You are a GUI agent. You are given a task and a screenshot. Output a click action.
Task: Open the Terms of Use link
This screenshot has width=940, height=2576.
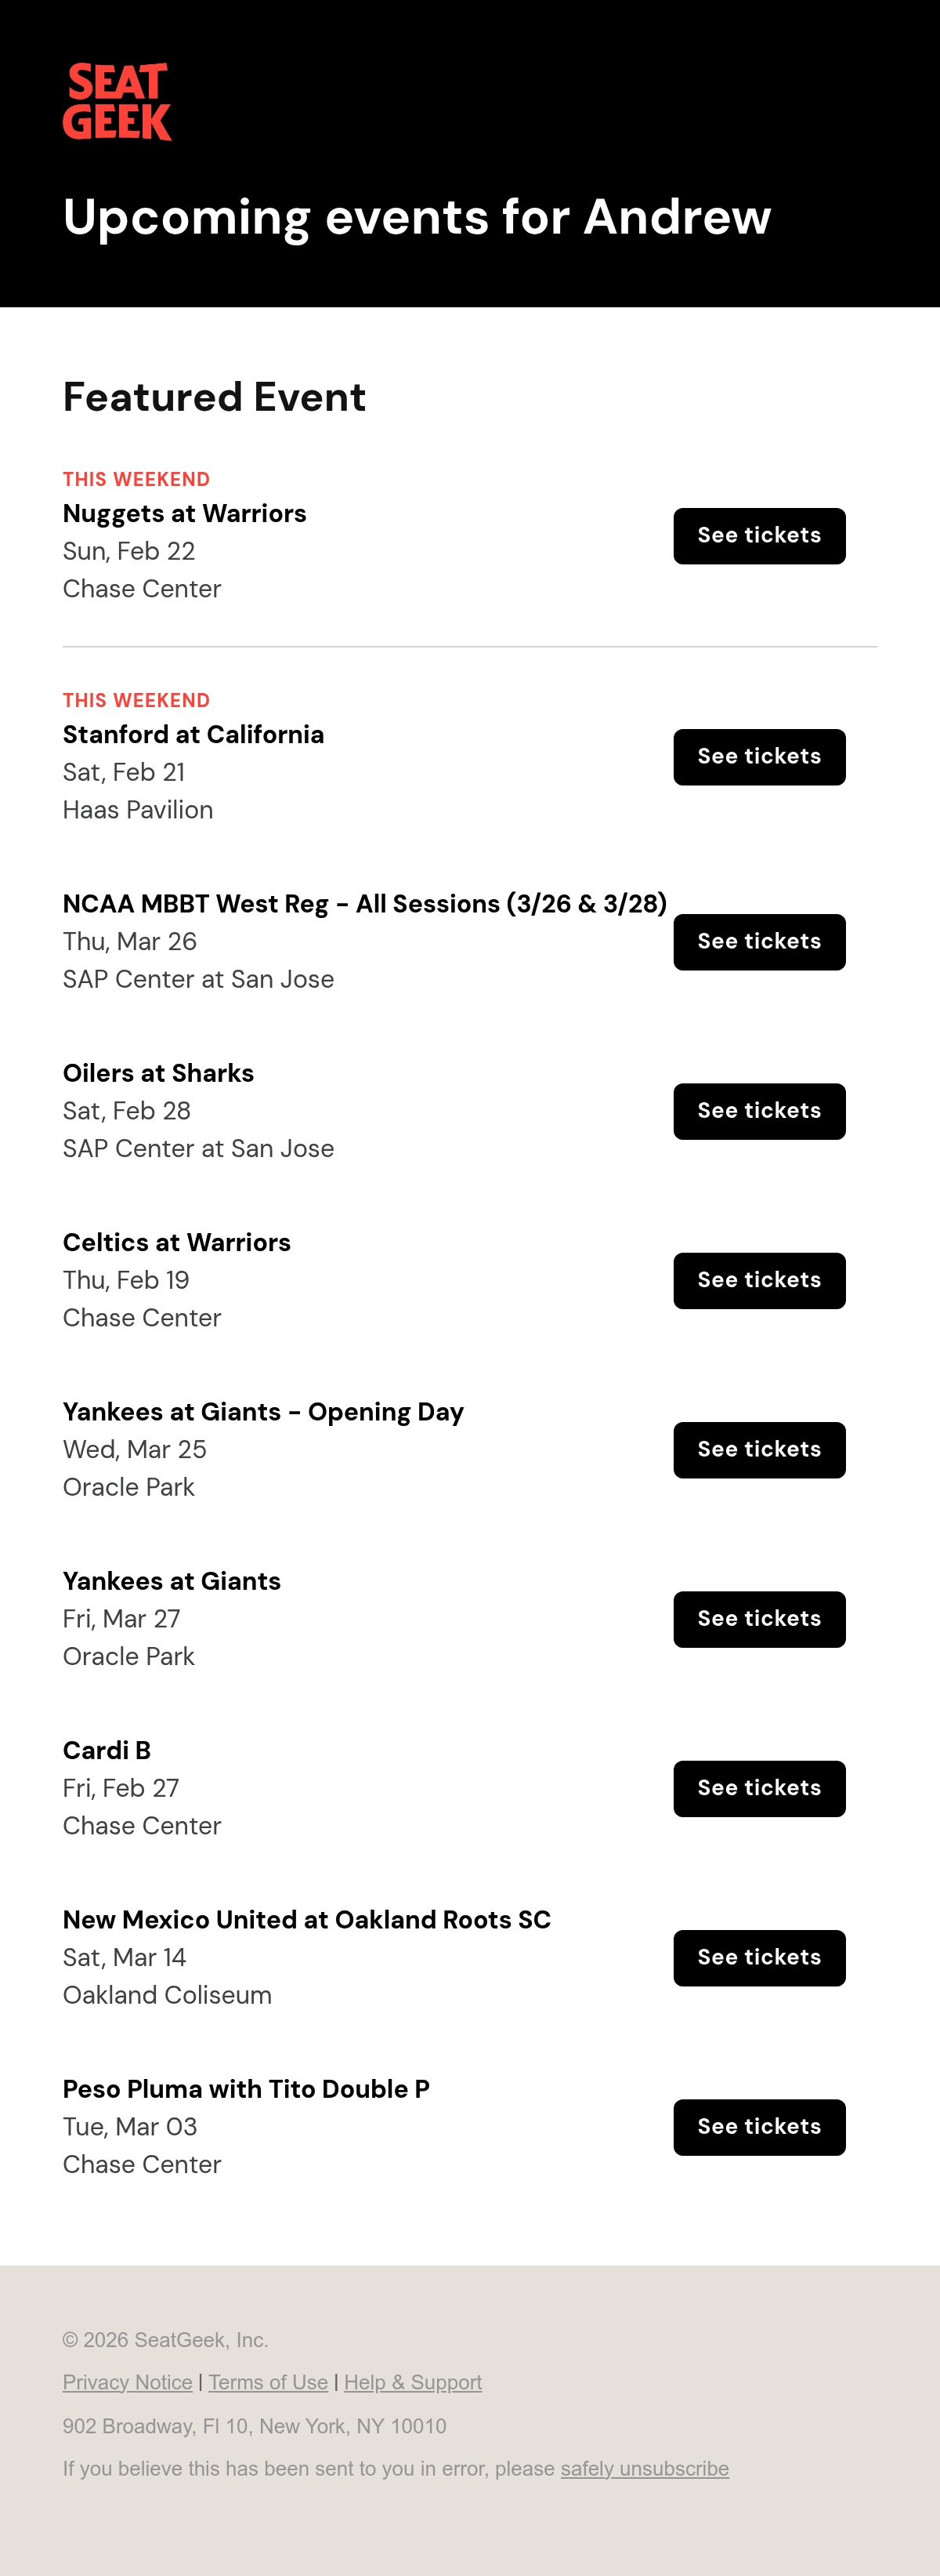tap(268, 2382)
